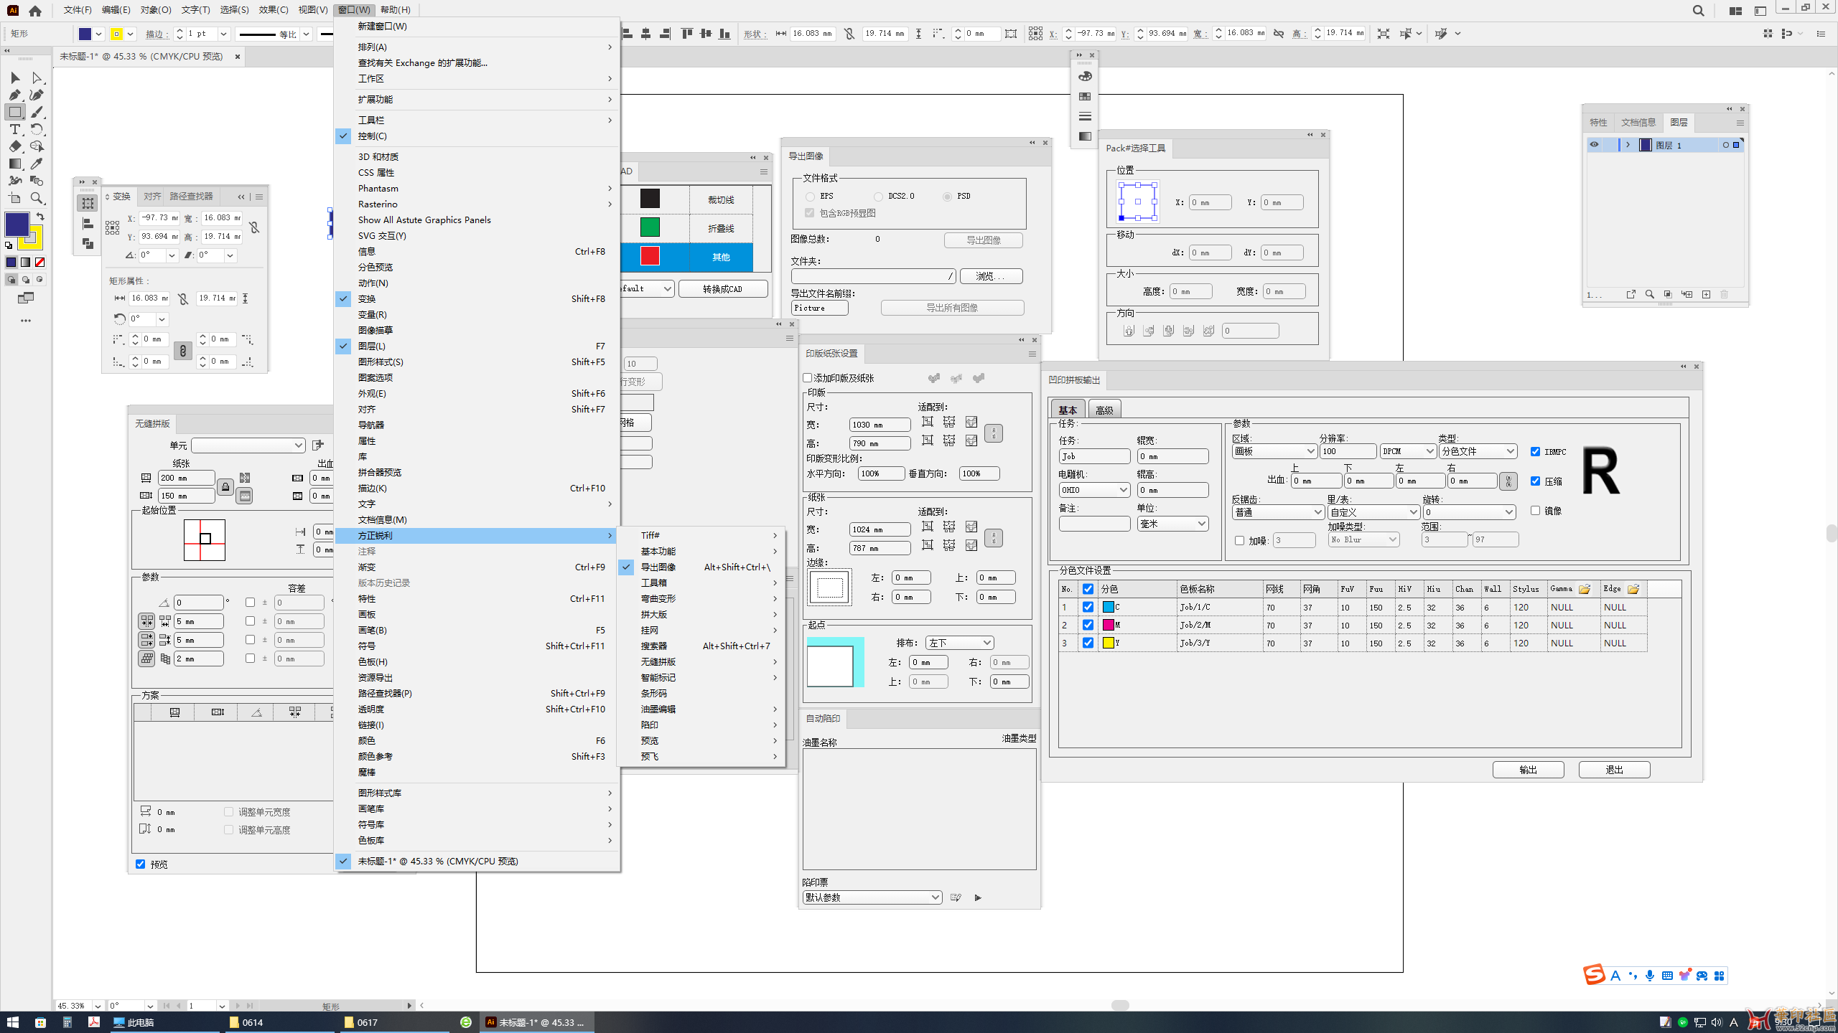Image resolution: width=1838 pixels, height=1033 pixels.
Task: Open the 类型 分色文件 dropdown
Action: tap(1478, 451)
